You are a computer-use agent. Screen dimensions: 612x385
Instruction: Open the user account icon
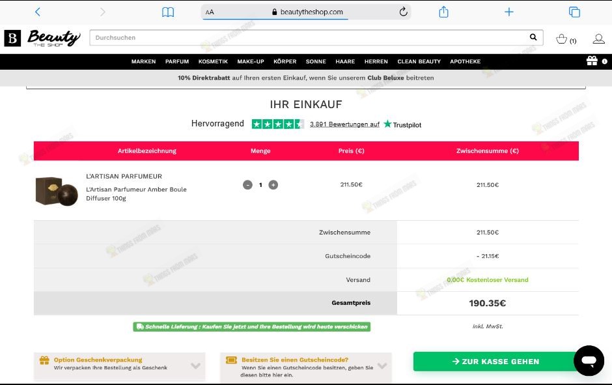coord(598,38)
